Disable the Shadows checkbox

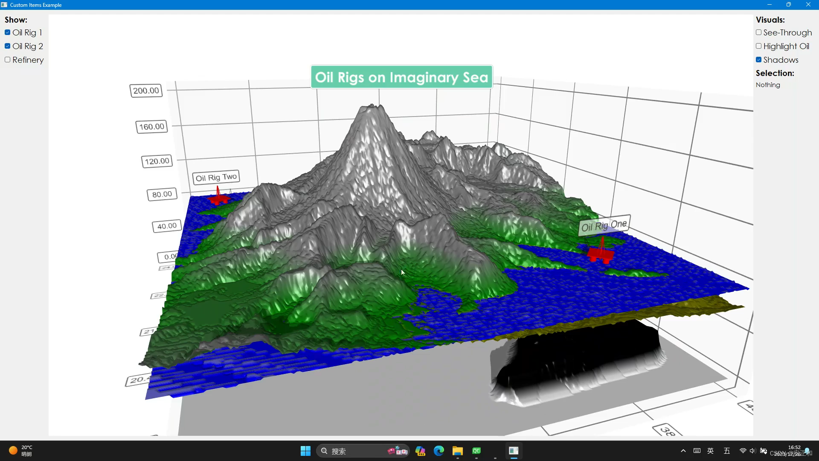click(x=758, y=60)
